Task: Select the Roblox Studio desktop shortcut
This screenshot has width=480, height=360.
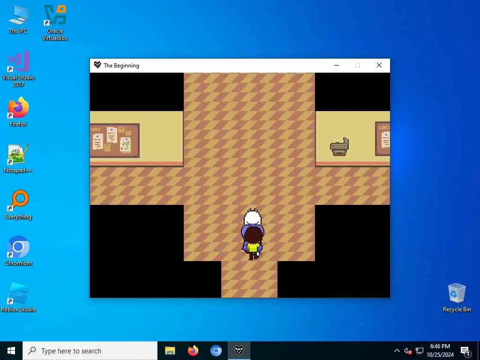Action: point(18,297)
